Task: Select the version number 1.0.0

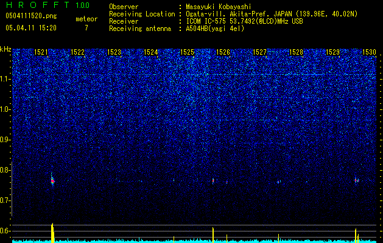Action: tap(83, 5)
